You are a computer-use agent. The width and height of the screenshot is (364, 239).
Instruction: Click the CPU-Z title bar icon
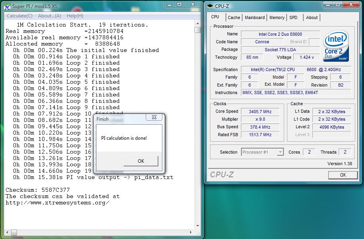click(210, 6)
